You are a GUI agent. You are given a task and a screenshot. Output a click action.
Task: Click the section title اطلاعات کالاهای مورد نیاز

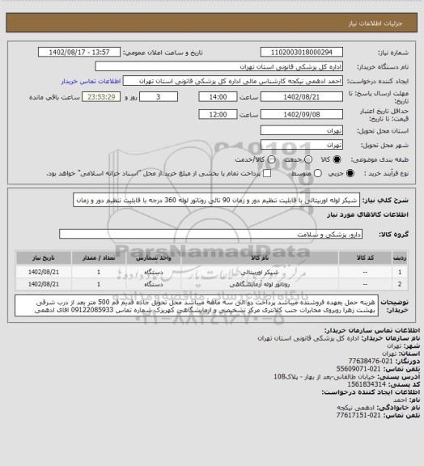click(367, 214)
